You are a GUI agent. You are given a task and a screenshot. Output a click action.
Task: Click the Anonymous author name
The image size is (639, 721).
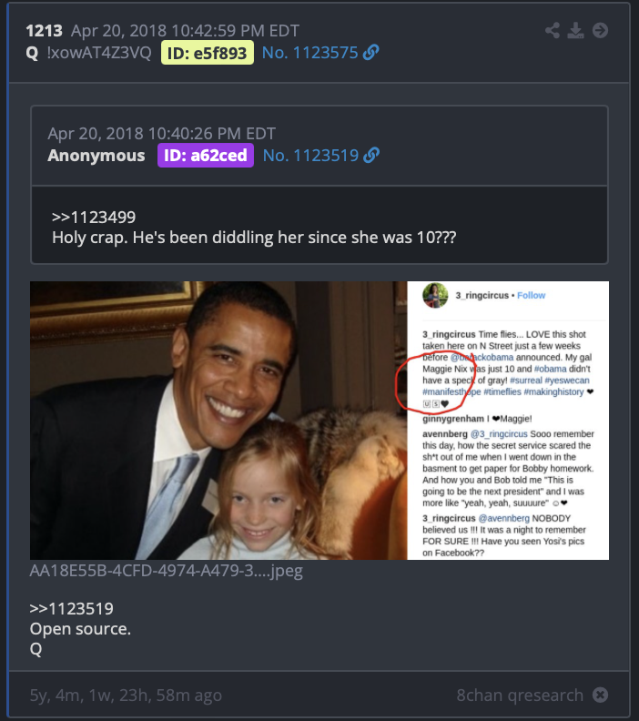pos(96,156)
